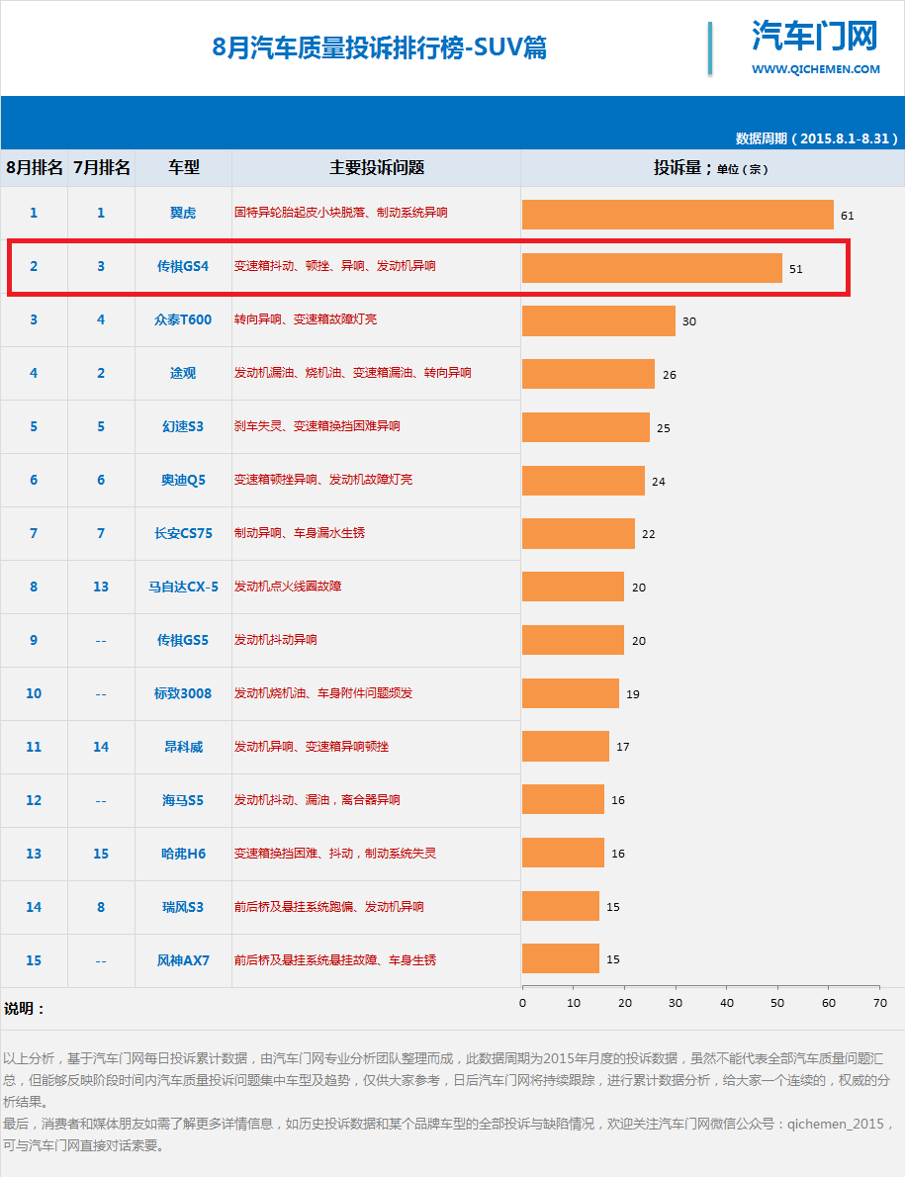Click the model name 昂科威
Viewport: 905px width, 1177px height.
(x=183, y=747)
